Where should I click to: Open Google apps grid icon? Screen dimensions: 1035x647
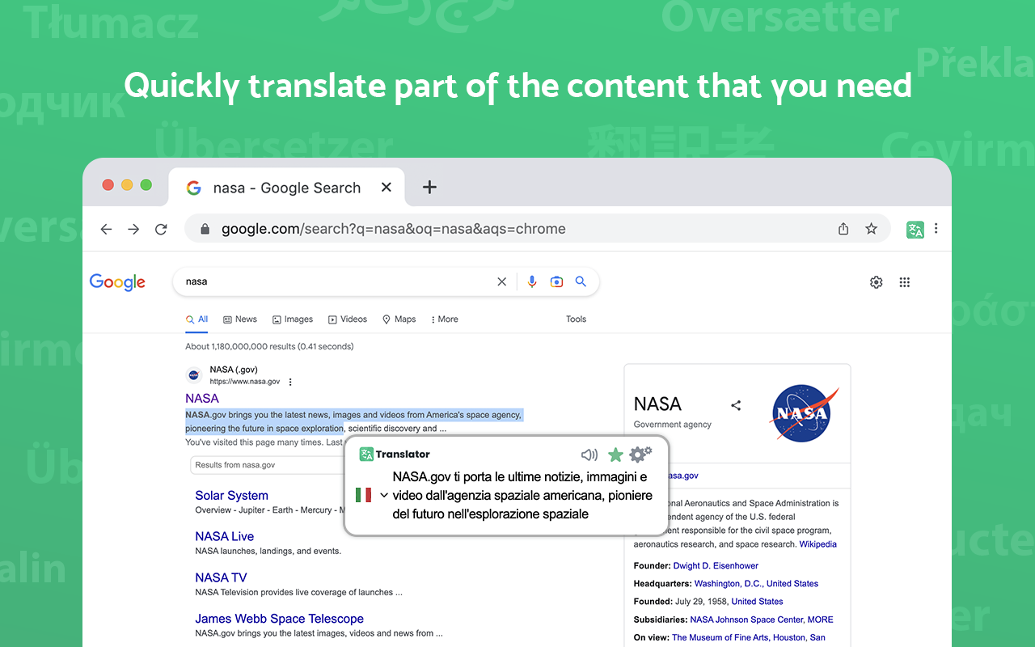pyautogui.click(x=905, y=282)
